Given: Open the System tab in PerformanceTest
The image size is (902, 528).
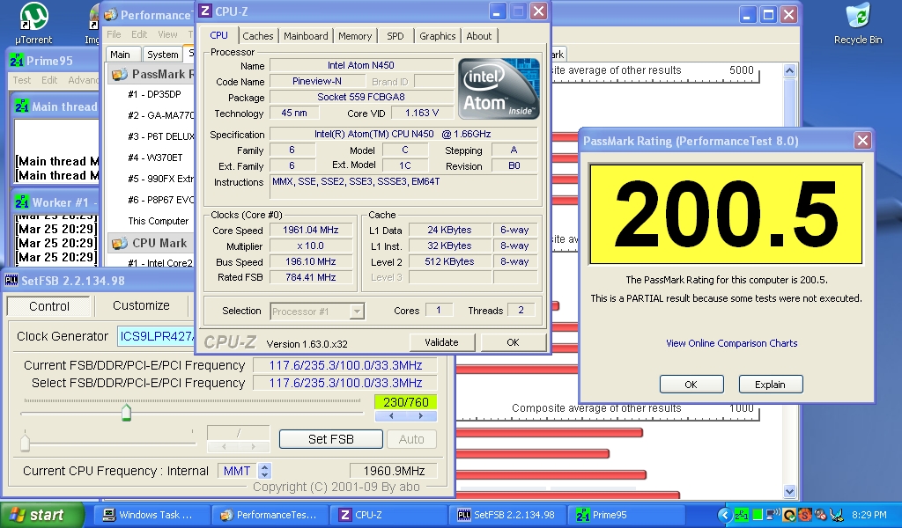Looking at the screenshot, I should (162, 55).
